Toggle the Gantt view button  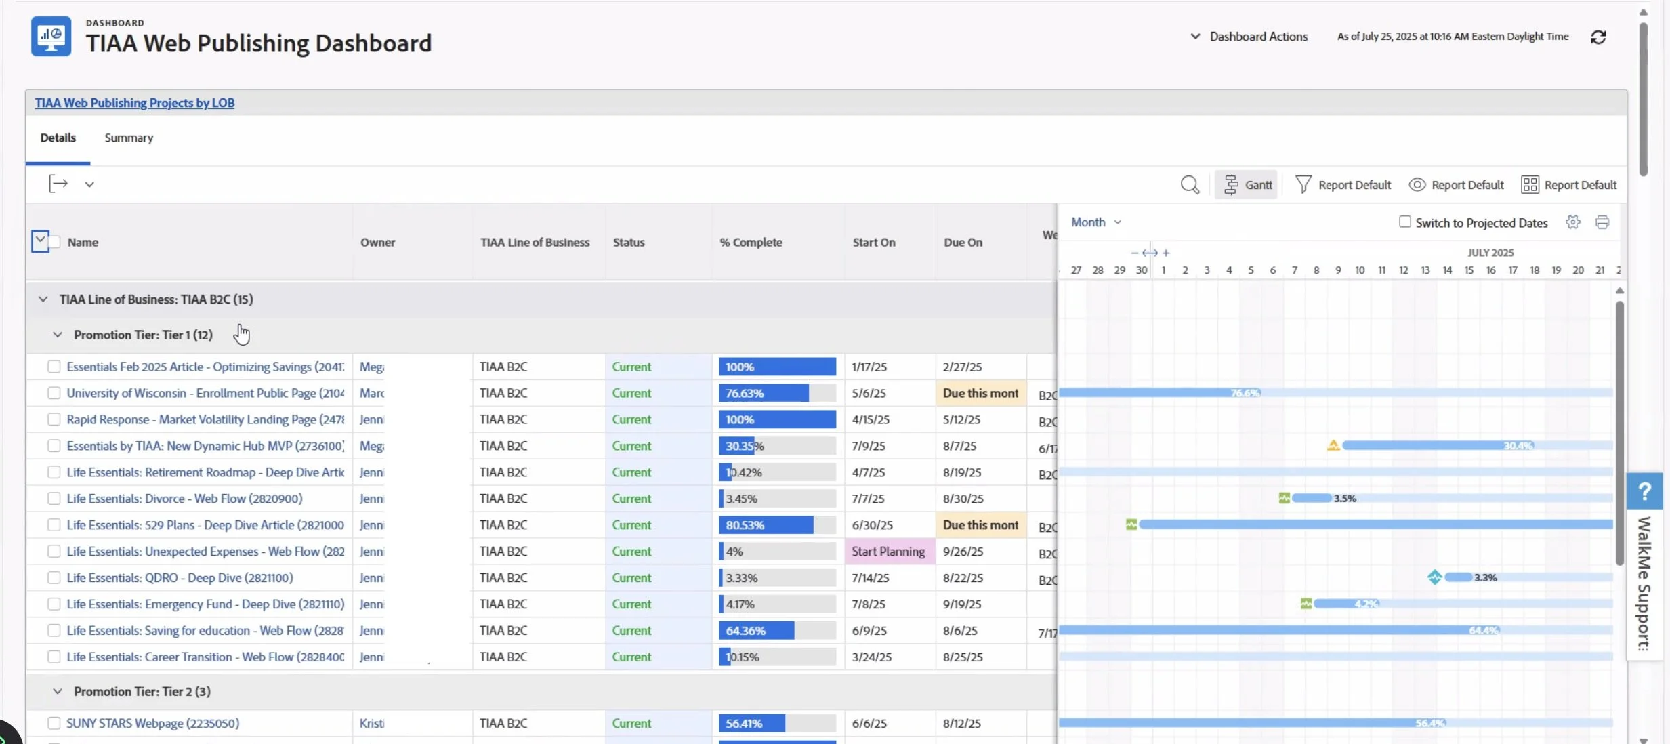[1246, 185]
